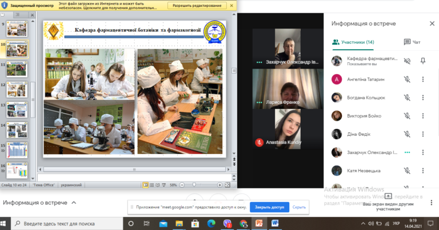
Task: Pin the Кафедра фармацевти... participant
Action: click(423, 60)
